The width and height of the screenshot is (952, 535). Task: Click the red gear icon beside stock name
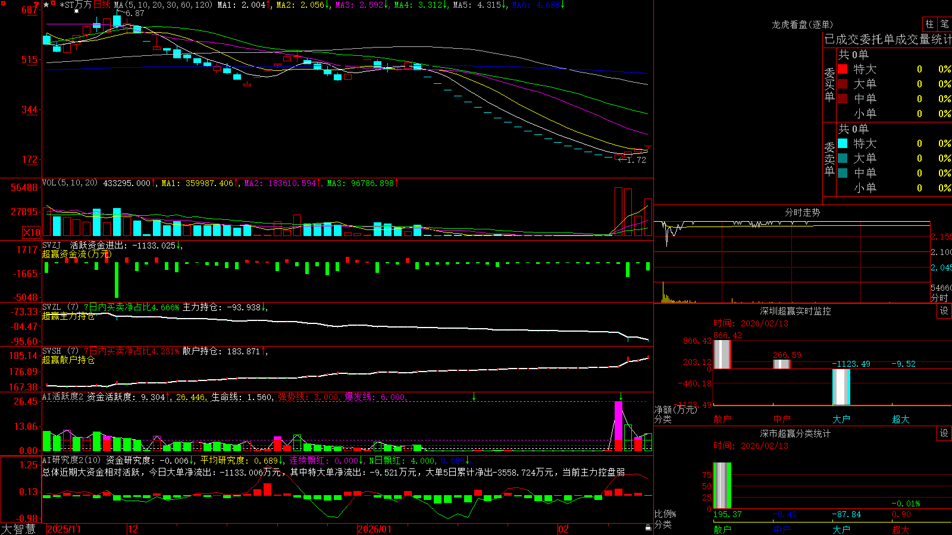click(54, 3)
